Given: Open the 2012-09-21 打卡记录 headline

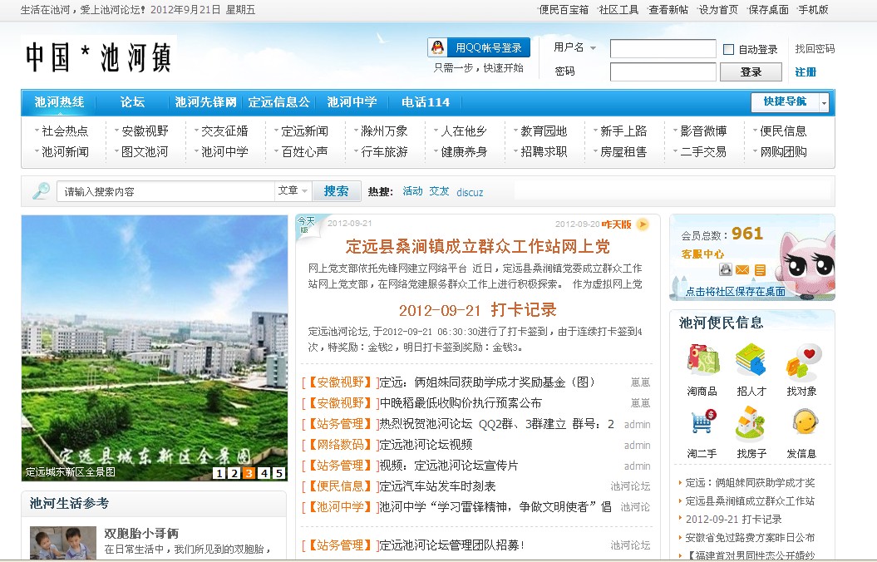Looking at the screenshot, I should [x=478, y=310].
